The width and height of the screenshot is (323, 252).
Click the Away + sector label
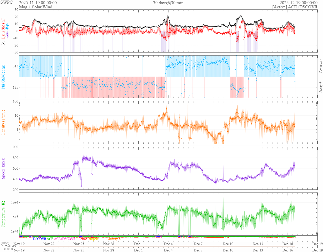pyautogui.click(x=320, y=87)
